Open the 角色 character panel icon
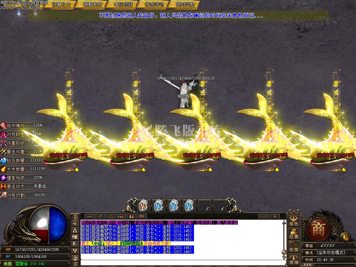356x267 pixels. pyautogui.click(x=293, y=220)
